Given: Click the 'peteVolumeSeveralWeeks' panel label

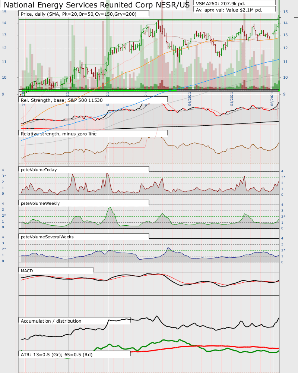Looking at the screenshot, I should tap(47, 237).
